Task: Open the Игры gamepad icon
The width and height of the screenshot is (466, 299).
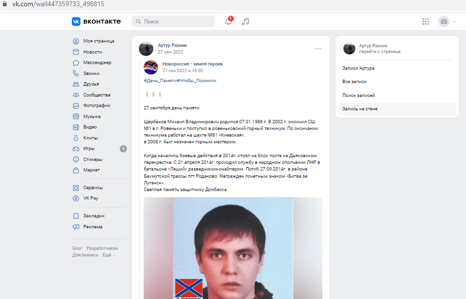Action: click(76, 149)
